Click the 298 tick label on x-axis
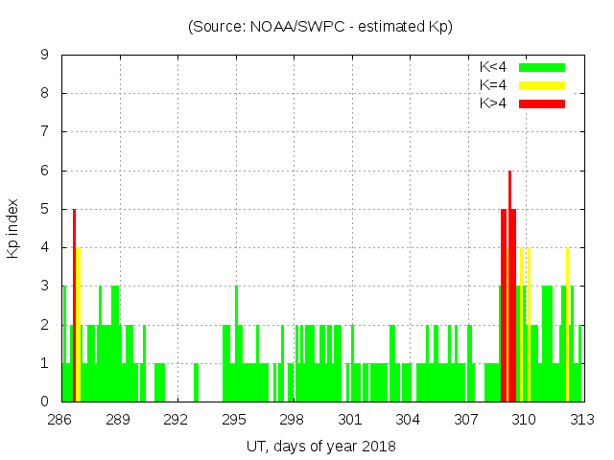The height and width of the screenshot is (460, 614). (292, 420)
